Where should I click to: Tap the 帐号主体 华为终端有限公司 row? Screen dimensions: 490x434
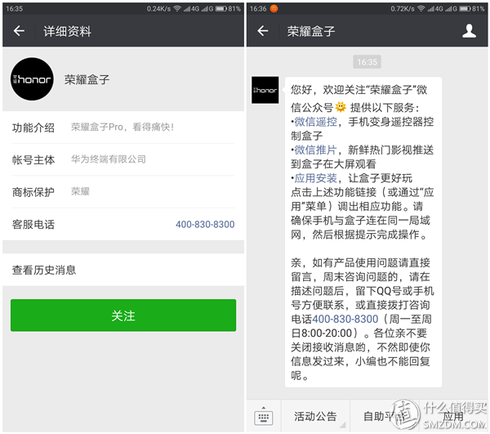123,159
